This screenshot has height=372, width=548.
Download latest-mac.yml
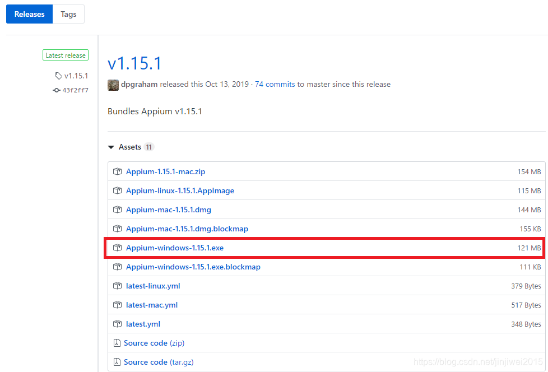tap(152, 305)
